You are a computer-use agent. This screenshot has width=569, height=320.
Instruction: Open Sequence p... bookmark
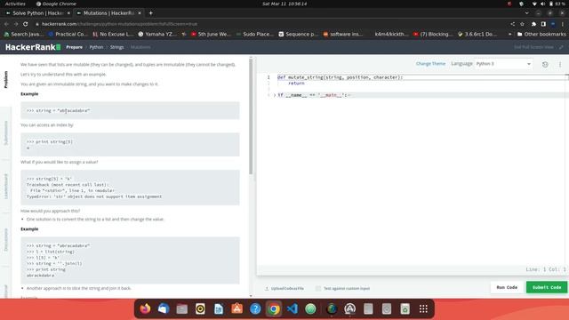pyautogui.click(x=299, y=34)
